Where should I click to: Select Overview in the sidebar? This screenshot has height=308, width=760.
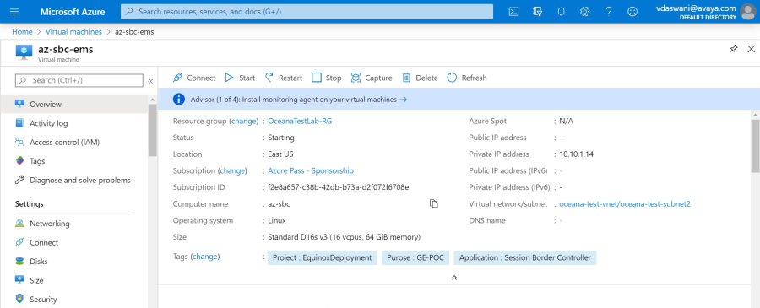(73, 104)
